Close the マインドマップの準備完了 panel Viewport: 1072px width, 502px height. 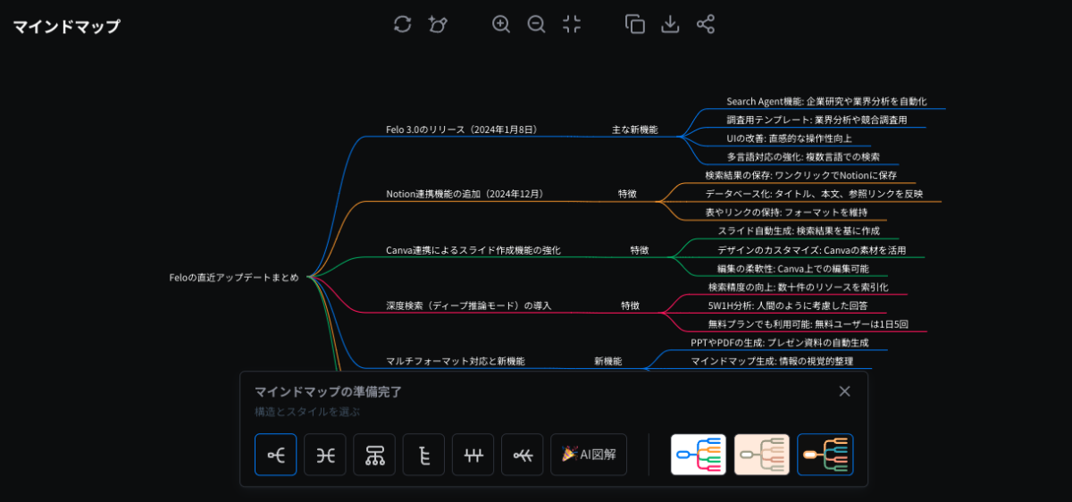[845, 391]
